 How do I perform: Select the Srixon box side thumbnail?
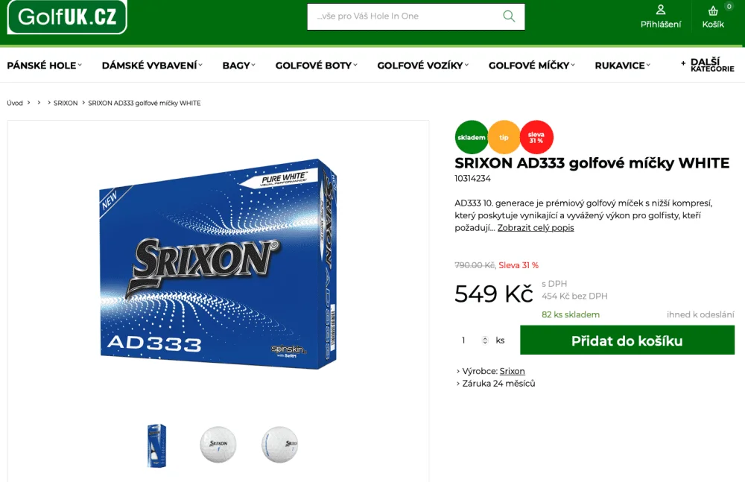(x=156, y=445)
